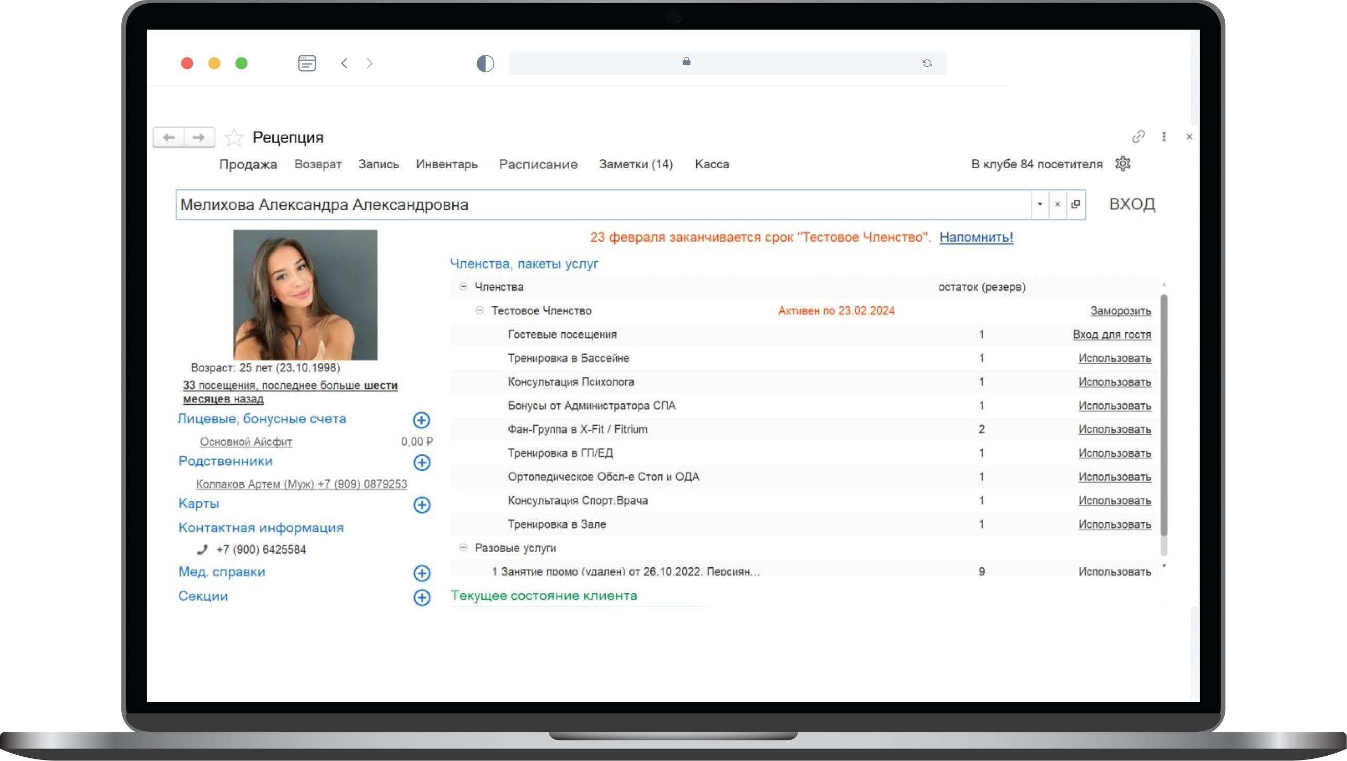Click the scroll down arrow of memberships list
The image size is (1347, 761).
click(x=1164, y=566)
